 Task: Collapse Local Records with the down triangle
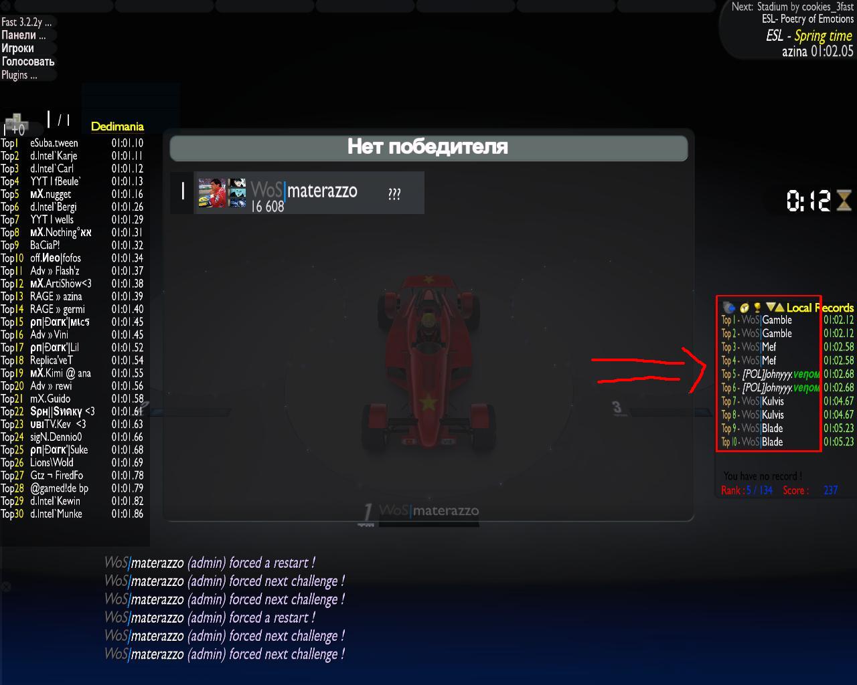click(771, 307)
